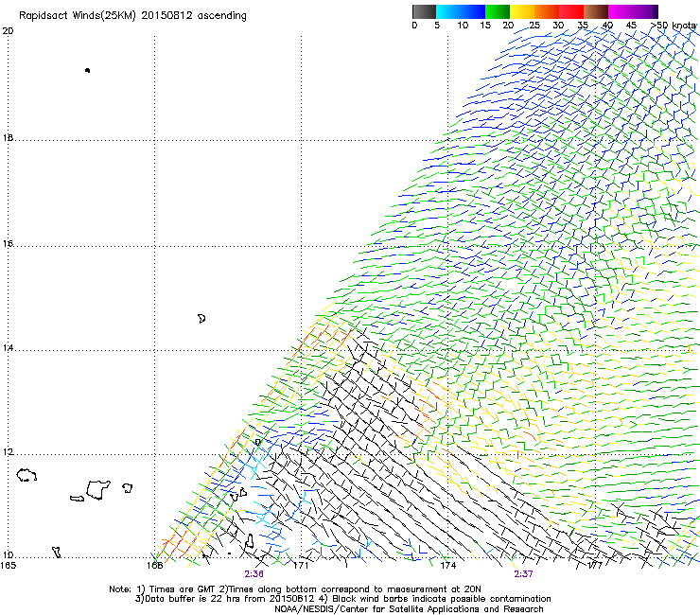Click the '>50 knots' legend label
Viewport: 700px width, 615px height.
pyautogui.click(x=674, y=26)
